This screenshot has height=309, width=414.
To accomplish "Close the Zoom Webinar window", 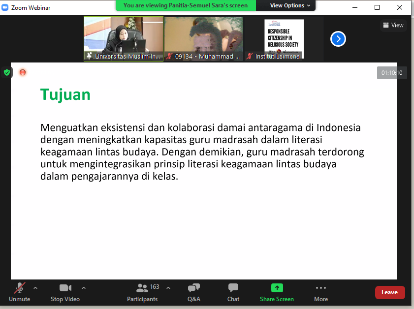I will tap(400, 7).
